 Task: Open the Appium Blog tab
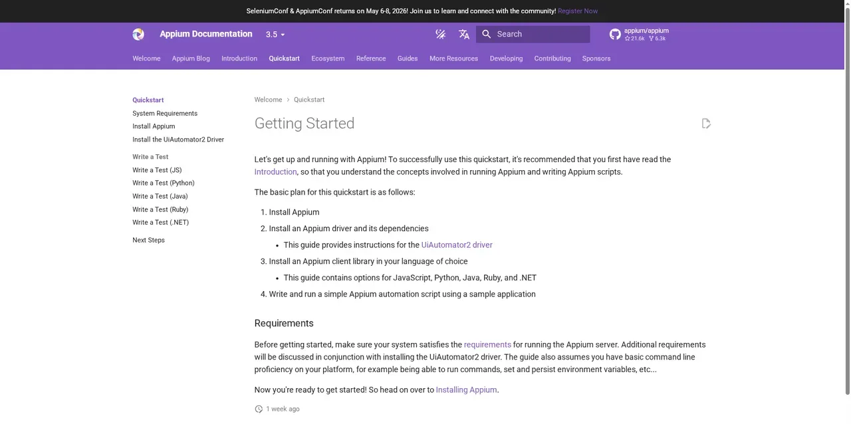(191, 58)
